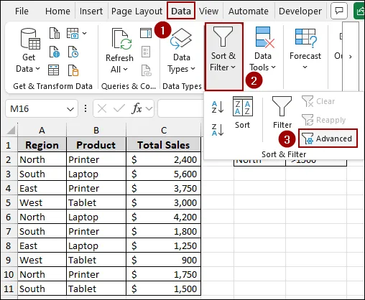Toggle the Filter button
The width and height of the screenshot is (365, 300).
[x=282, y=113]
